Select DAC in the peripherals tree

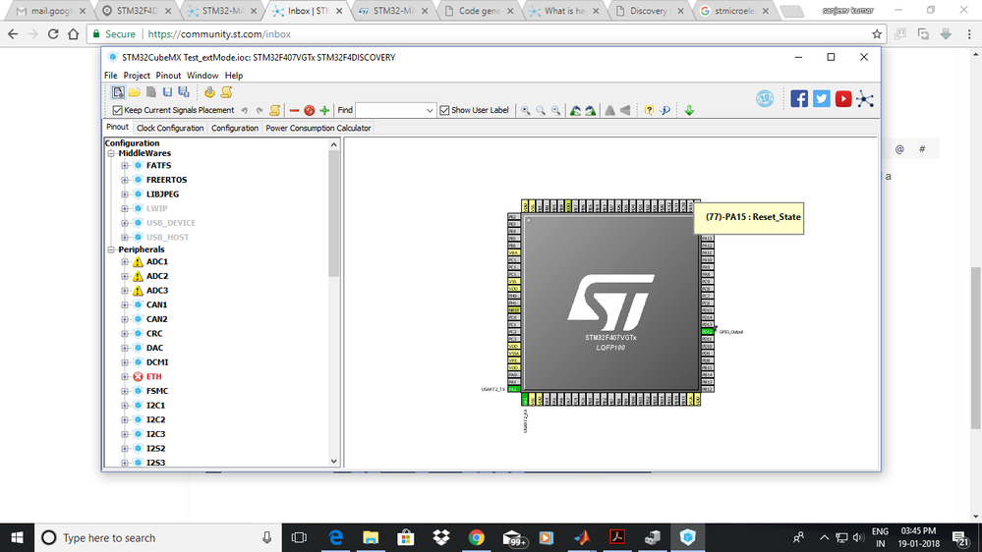click(154, 348)
